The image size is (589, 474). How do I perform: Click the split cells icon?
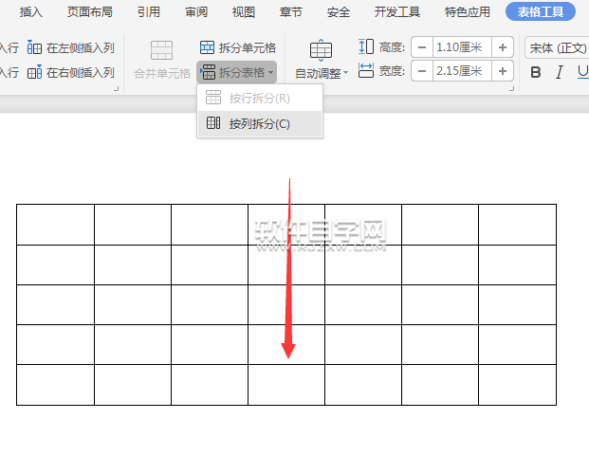point(207,47)
